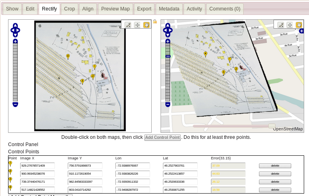Select move control point tool on right map

coord(290,25)
